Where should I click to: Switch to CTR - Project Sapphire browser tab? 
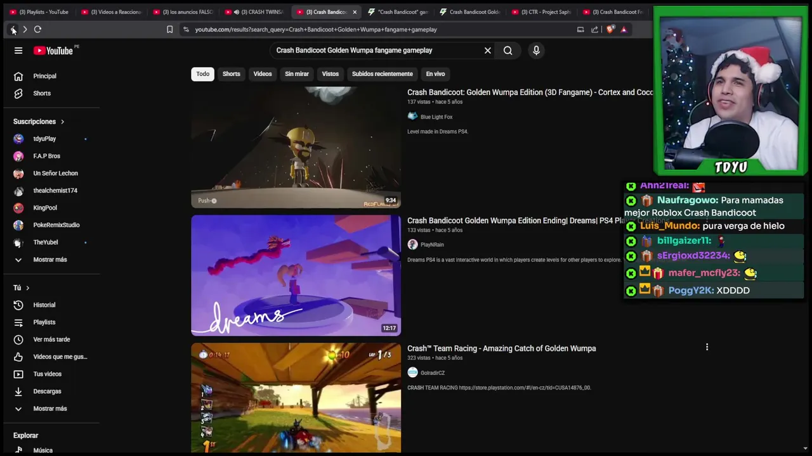541,11
